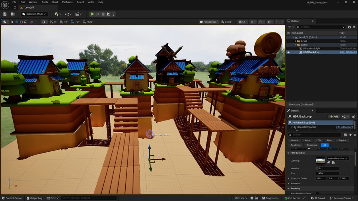Screen dimensions: 358x201
Task: Open the scale snap 0.25 dropdown
Action: [90, 22]
